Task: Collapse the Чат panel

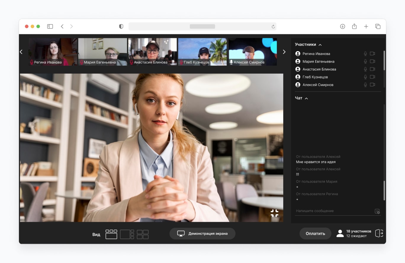Action: click(306, 98)
